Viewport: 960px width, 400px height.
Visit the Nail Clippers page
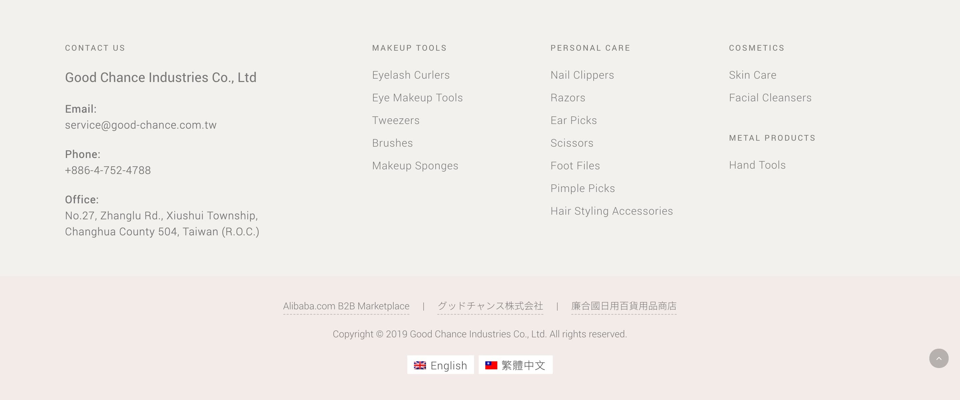pyautogui.click(x=582, y=75)
